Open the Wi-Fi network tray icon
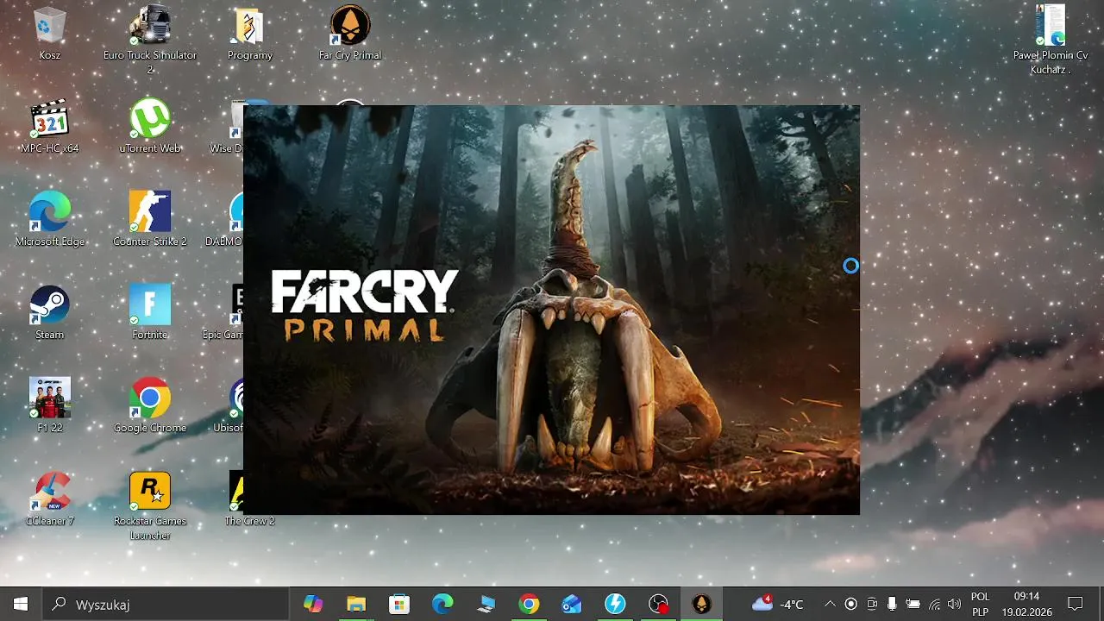The height and width of the screenshot is (621, 1104). coord(934,604)
